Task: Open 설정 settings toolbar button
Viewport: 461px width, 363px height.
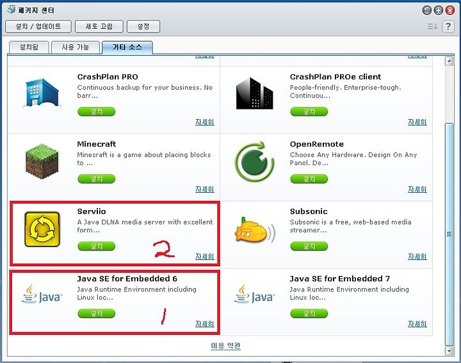Action: pos(143,26)
